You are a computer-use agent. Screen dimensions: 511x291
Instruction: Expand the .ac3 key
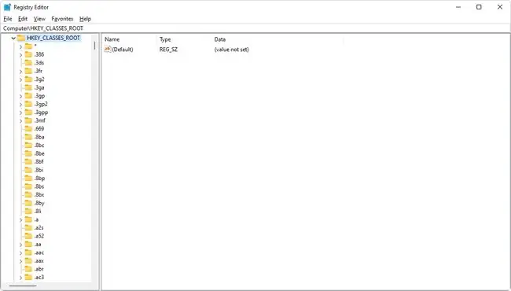pos(21,278)
